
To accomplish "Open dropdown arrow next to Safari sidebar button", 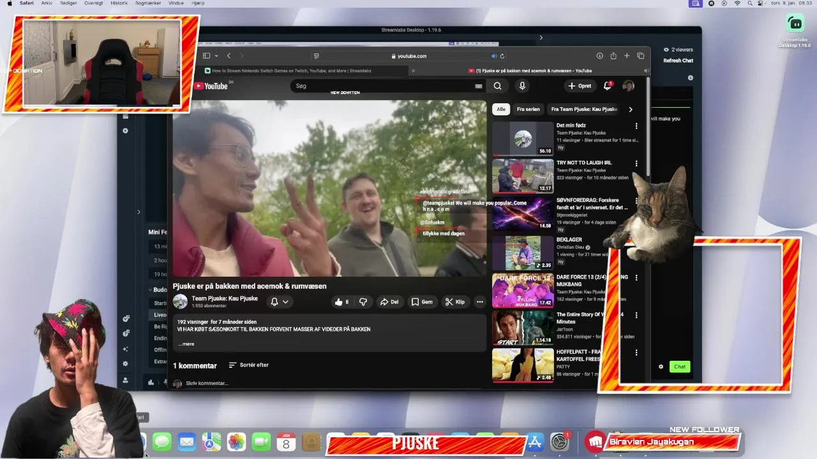I will 216,56.
